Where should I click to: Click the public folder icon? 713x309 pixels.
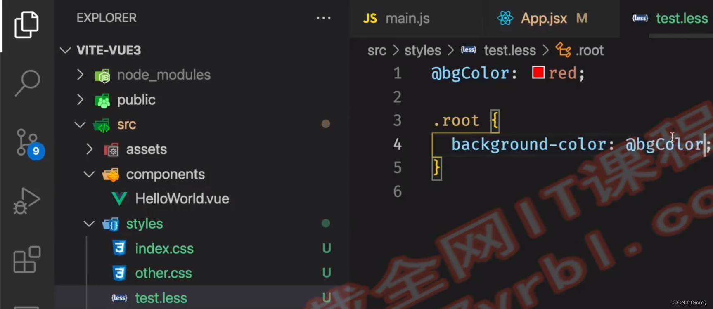point(102,100)
